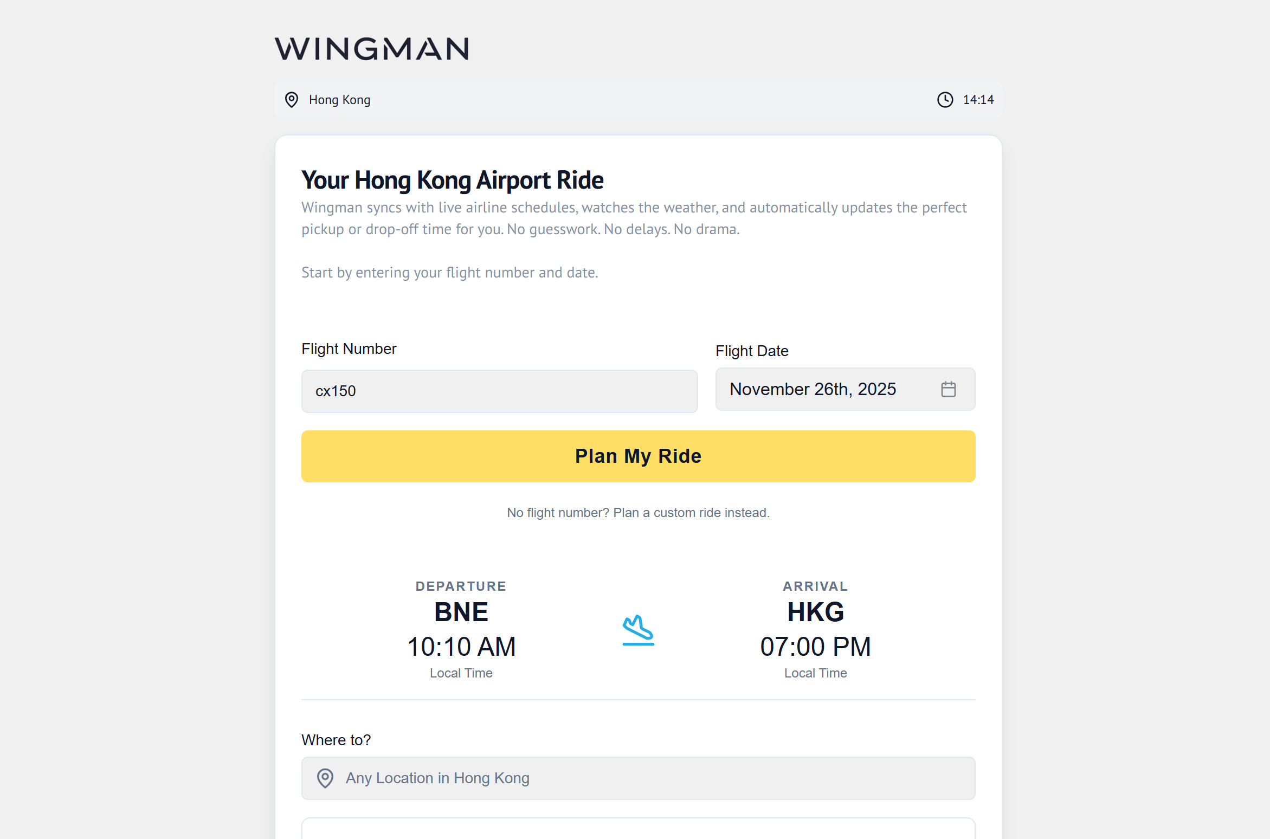Select the Hong Kong location indicator
The image size is (1270, 839).
[x=339, y=100]
